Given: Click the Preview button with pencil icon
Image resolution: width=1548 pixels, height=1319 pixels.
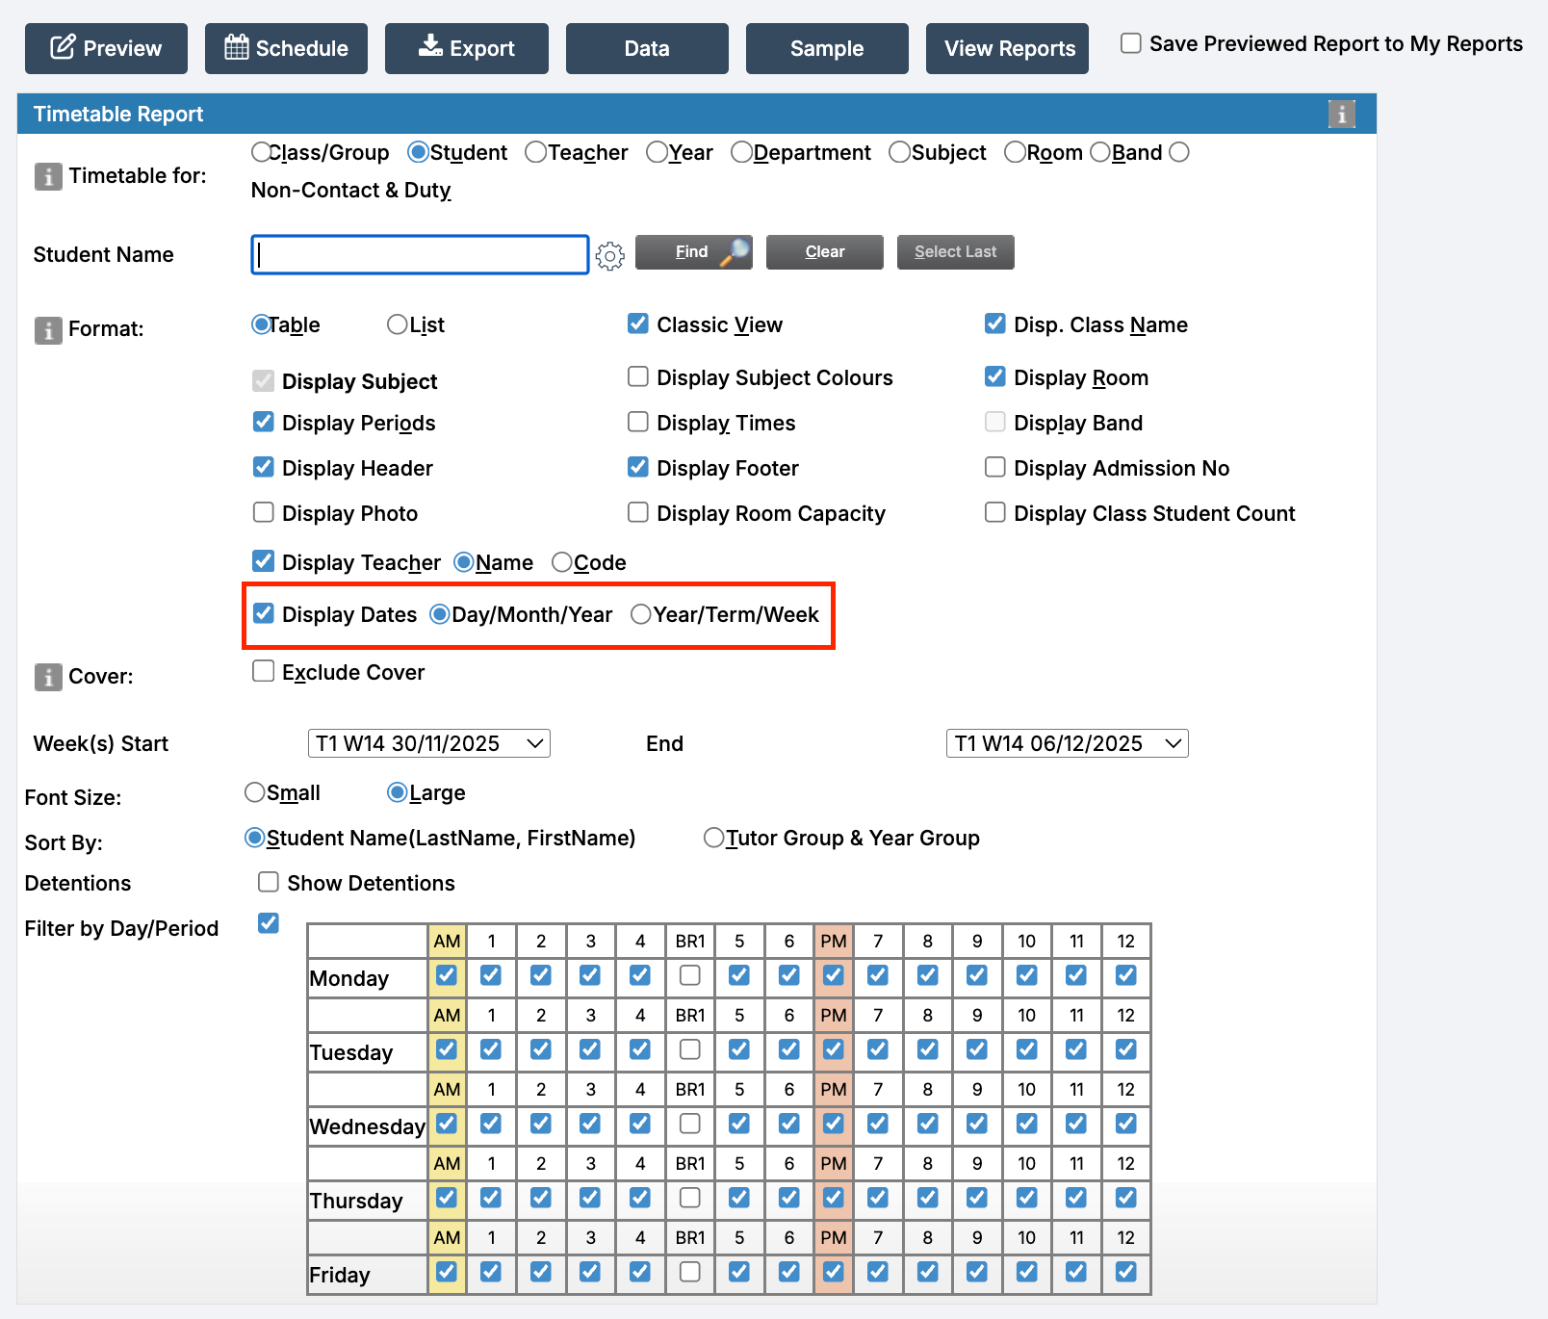Looking at the screenshot, I should coord(106,48).
